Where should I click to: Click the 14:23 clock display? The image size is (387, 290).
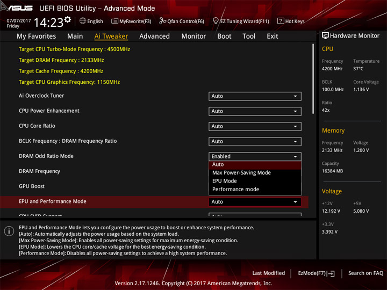(x=48, y=23)
